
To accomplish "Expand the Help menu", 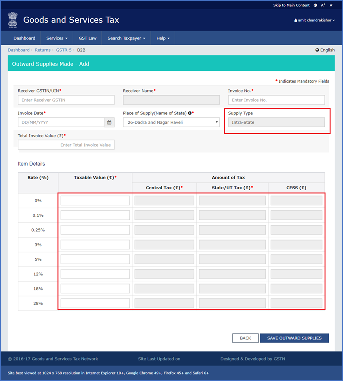I will [x=163, y=38].
